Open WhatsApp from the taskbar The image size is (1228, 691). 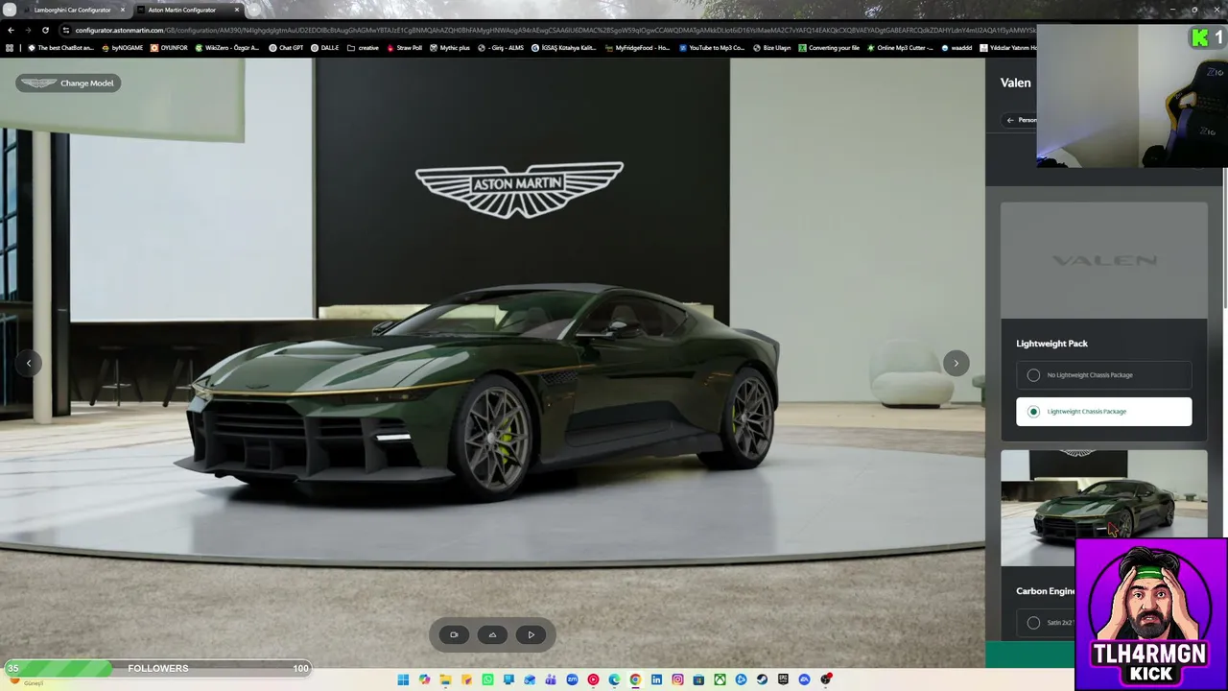tap(487, 679)
